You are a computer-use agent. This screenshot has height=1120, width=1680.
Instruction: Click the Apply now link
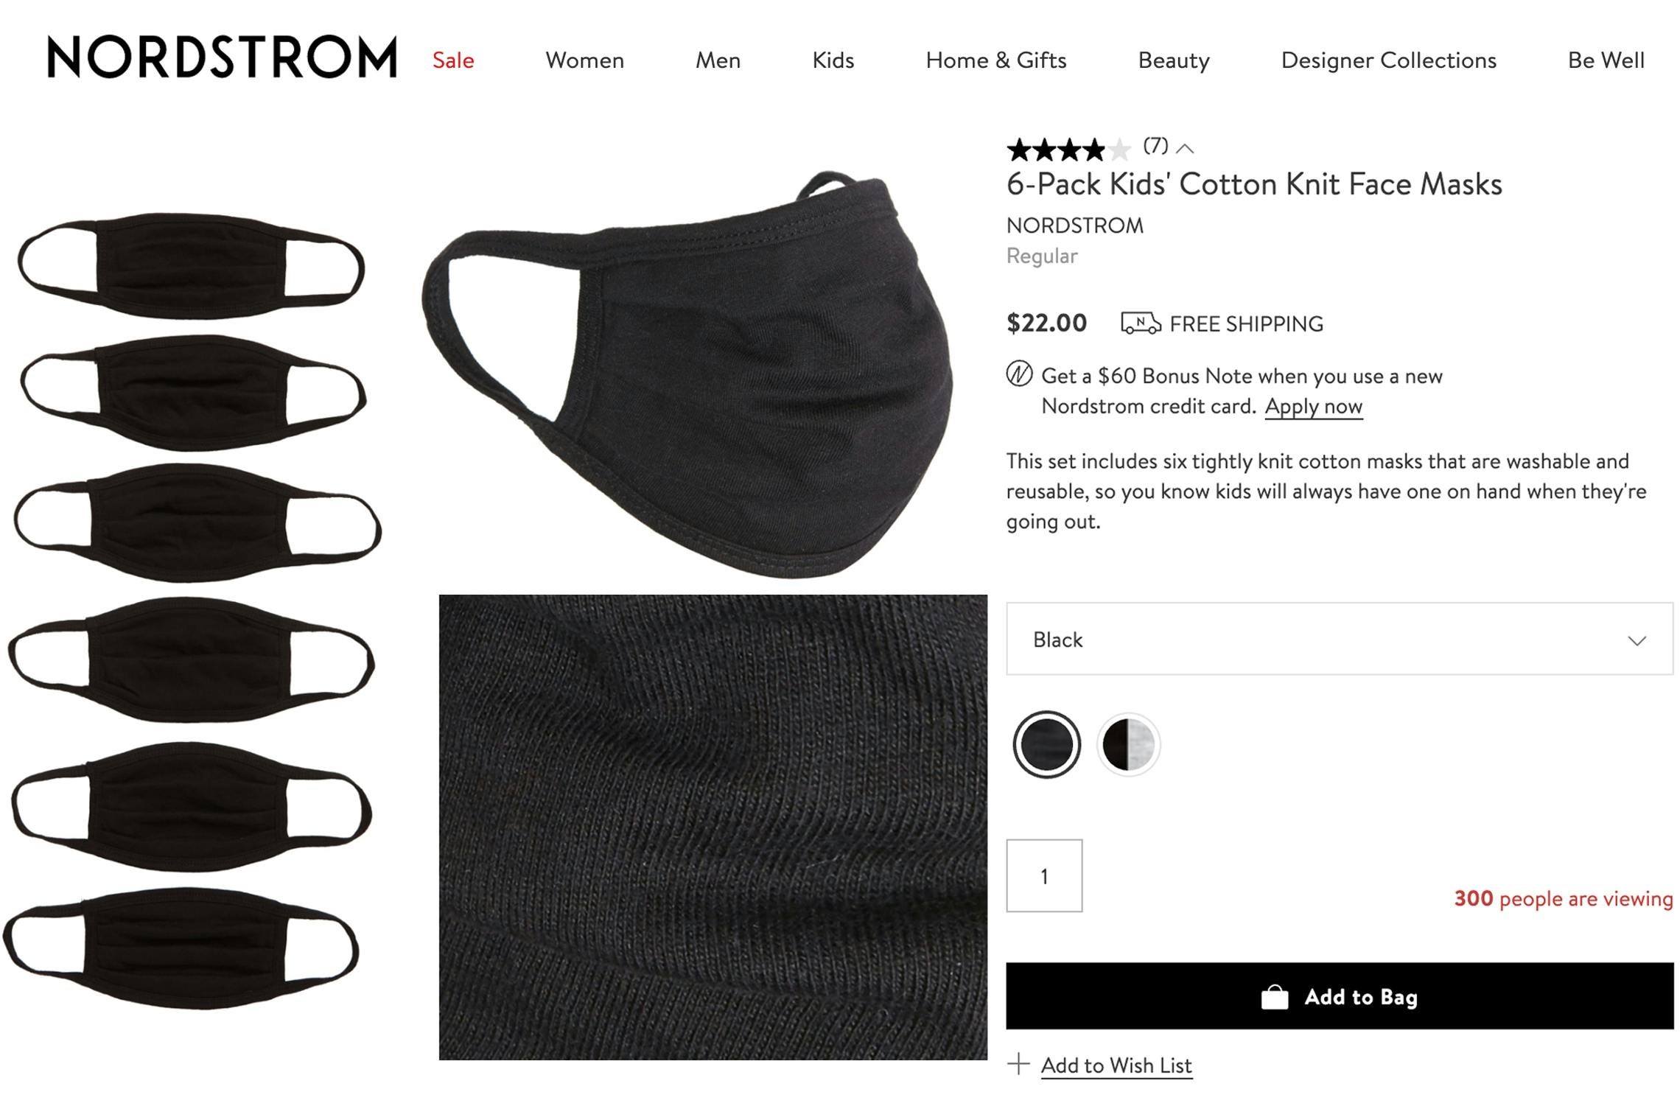pos(1314,406)
